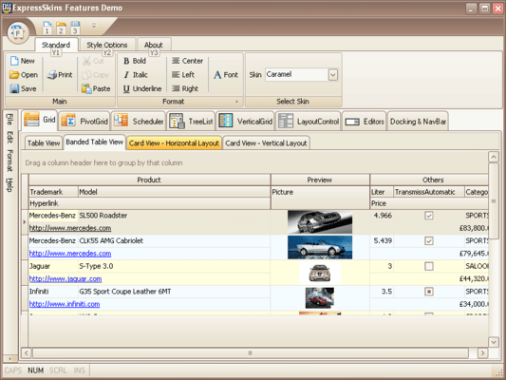Toggle Automatic checkbox for Infiniti G35

point(429,292)
